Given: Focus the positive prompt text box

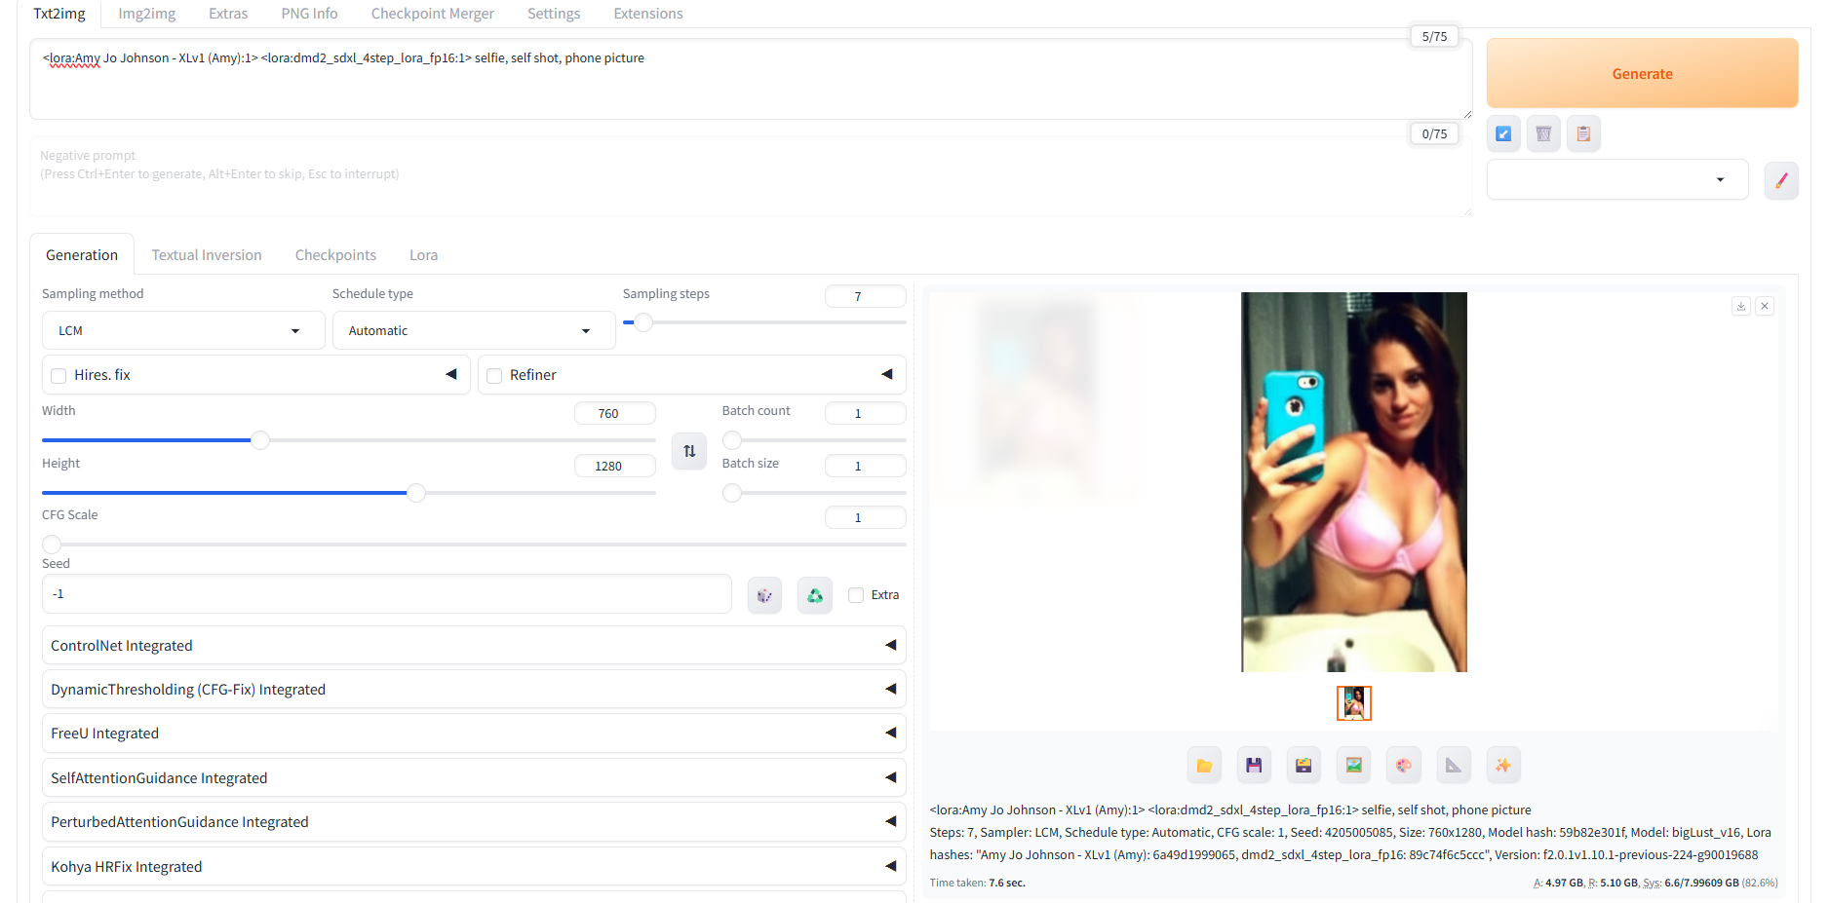Looking at the screenshot, I should coord(751,79).
